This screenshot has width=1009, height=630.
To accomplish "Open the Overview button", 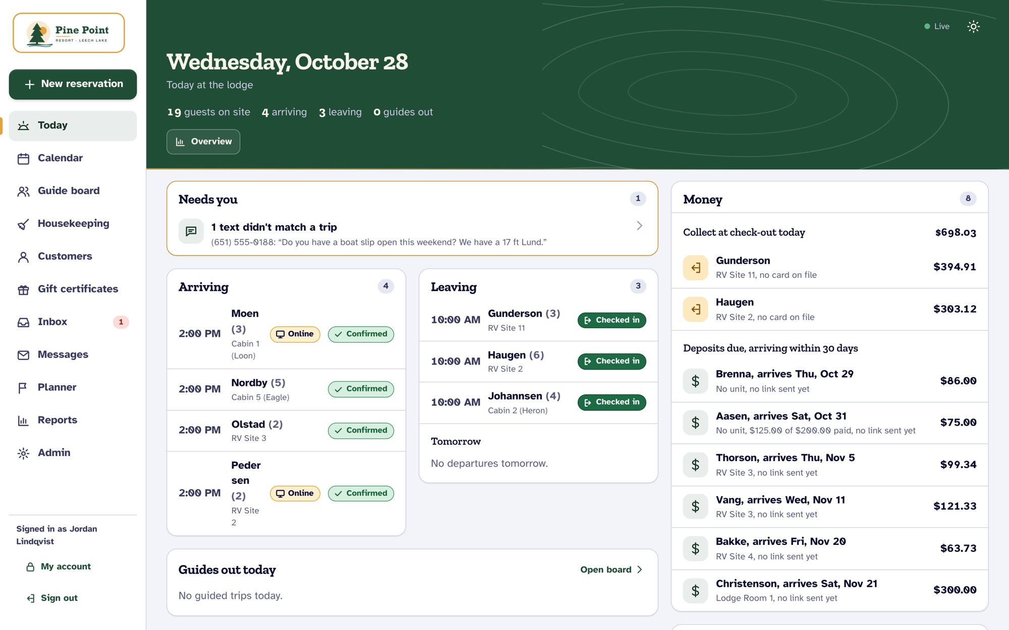I will click(x=203, y=142).
